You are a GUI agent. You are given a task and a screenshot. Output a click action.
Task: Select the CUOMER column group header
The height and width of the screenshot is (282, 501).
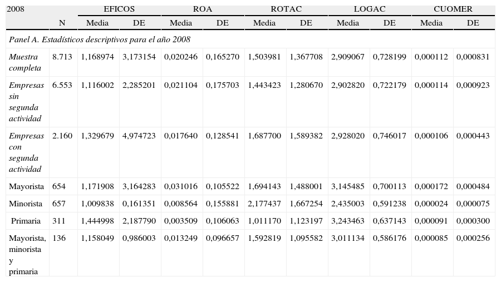tap(454, 9)
